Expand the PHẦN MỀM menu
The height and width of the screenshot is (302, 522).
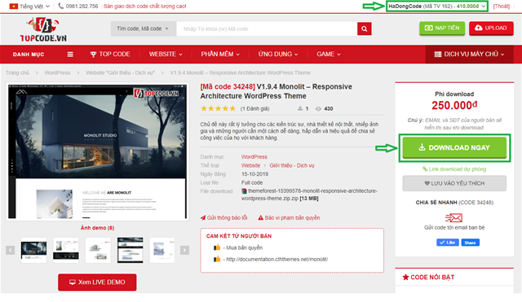[x=220, y=55]
